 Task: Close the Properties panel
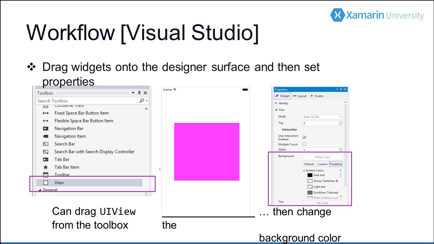tap(345, 89)
